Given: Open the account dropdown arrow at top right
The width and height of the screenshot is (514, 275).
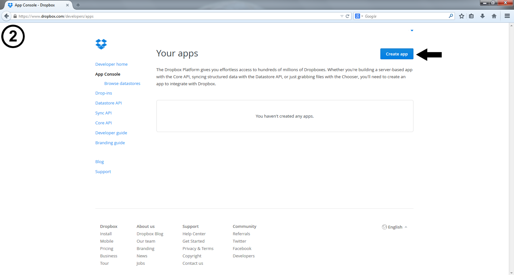Looking at the screenshot, I should click(412, 30).
